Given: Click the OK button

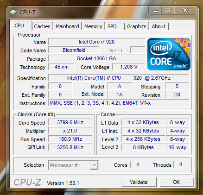Looking at the screenshot, I should tap(177, 182).
